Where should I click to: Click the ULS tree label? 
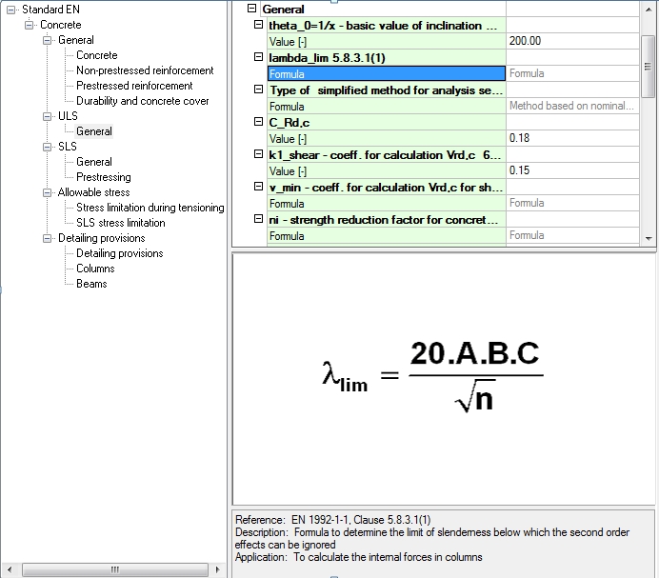(x=68, y=116)
